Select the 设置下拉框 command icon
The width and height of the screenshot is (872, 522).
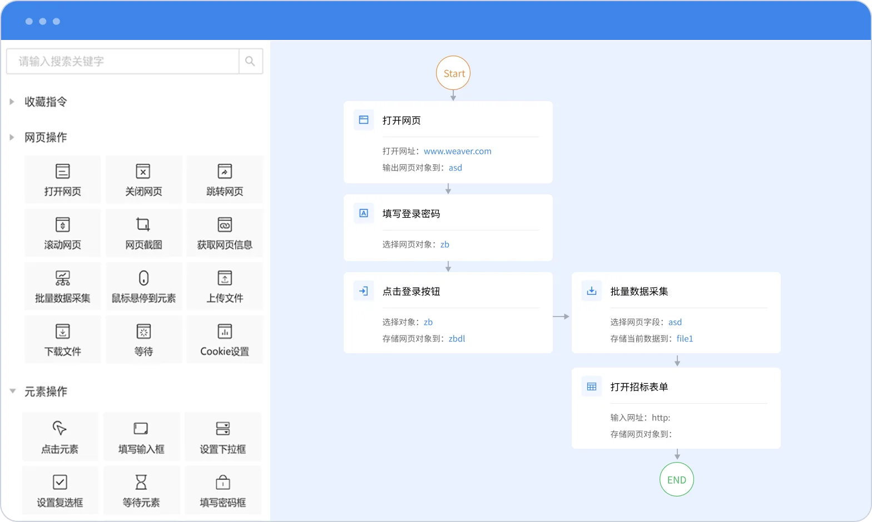(x=223, y=428)
